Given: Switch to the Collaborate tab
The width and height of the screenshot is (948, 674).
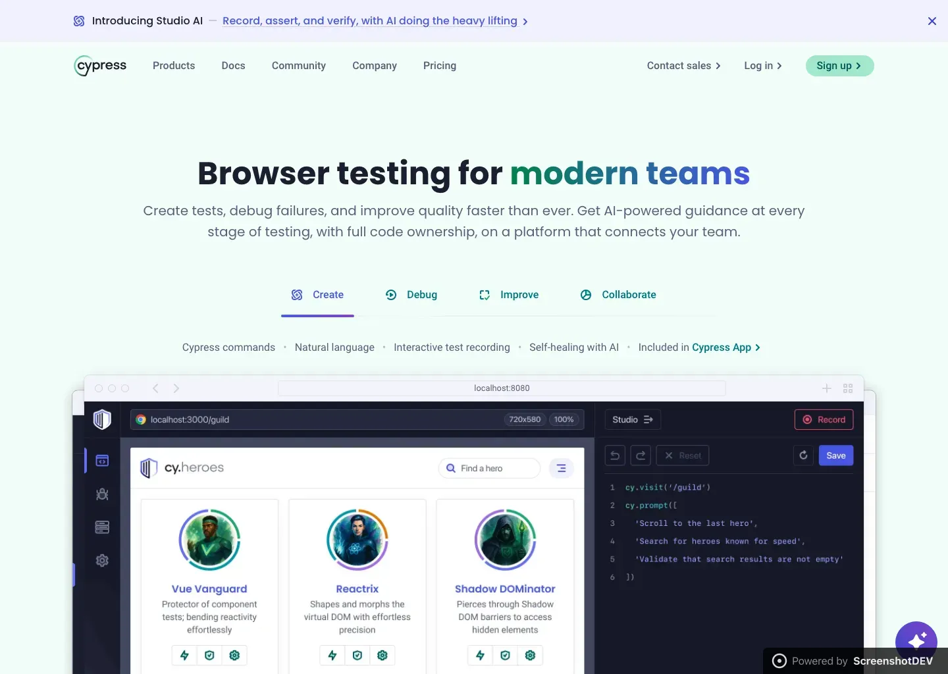Looking at the screenshot, I should (x=618, y=295).
